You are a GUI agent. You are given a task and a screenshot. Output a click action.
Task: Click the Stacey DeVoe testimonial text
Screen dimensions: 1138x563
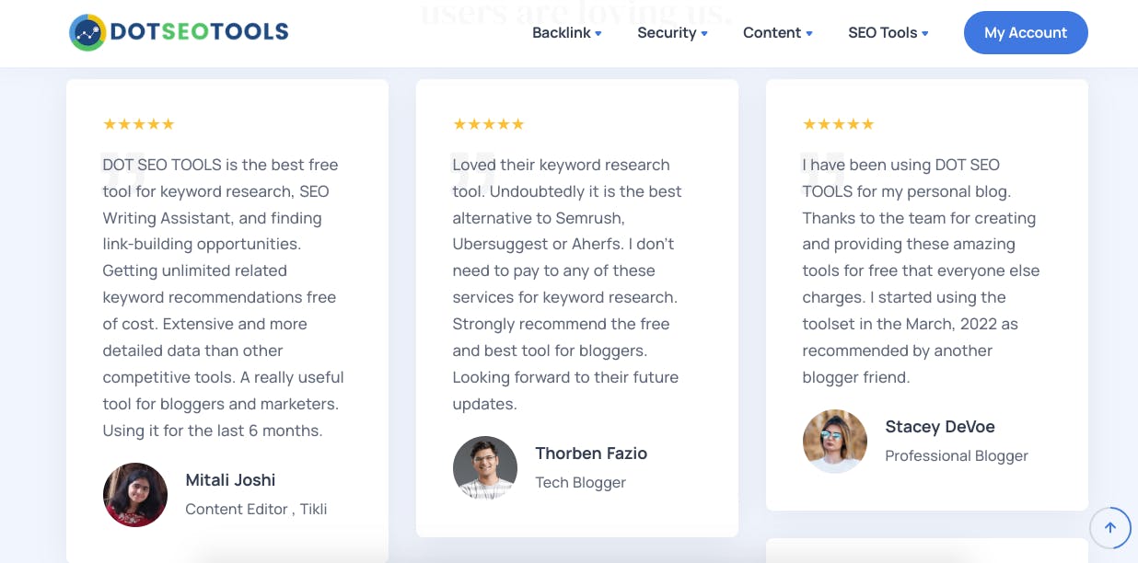pyautogui.click(x=921, y=270)
